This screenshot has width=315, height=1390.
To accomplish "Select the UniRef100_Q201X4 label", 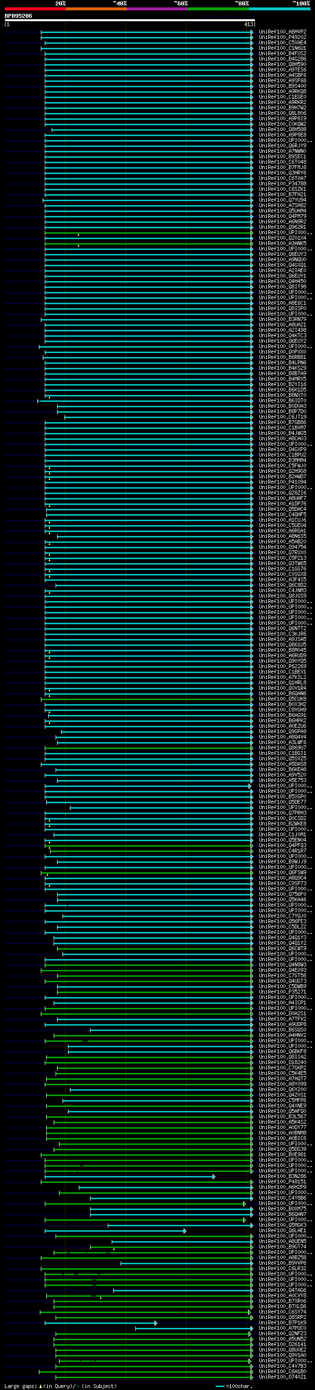I will click(x=282, y=238).
